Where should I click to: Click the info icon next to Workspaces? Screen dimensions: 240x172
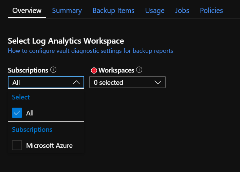coord(139,70)
